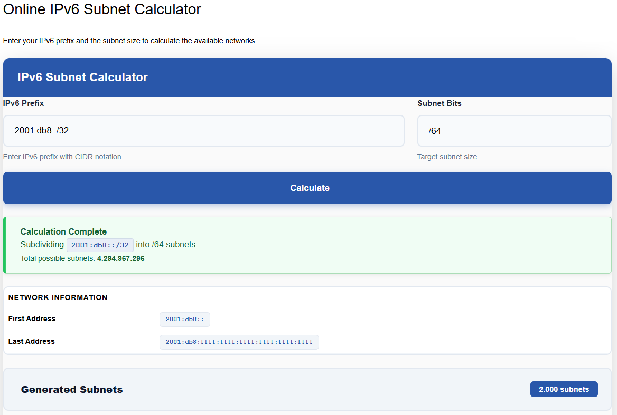Click the NETWORK INFORMATION section header
This screenshot has height=415, width=617.
tap(58, 297)
